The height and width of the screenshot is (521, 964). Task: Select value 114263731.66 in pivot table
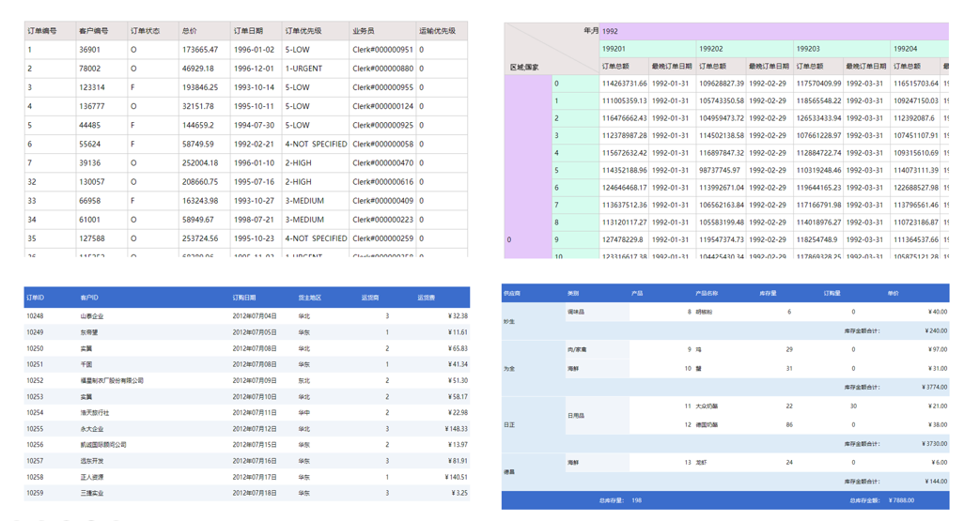[x=624, y=84]
